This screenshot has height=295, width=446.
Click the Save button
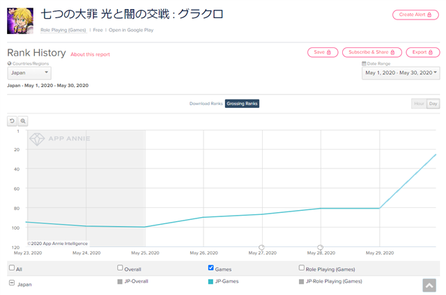[x=323, y=52]
